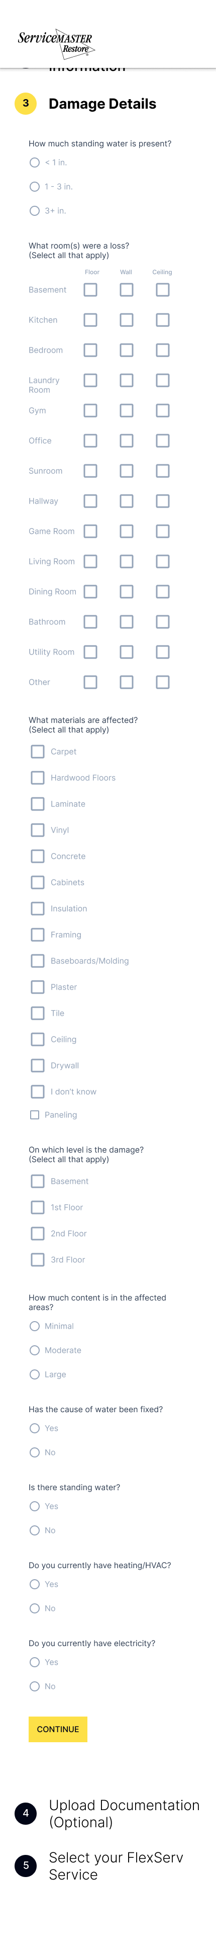Click the step 5 number circle
The image size is (216, 1951).
coord(26,1865)
